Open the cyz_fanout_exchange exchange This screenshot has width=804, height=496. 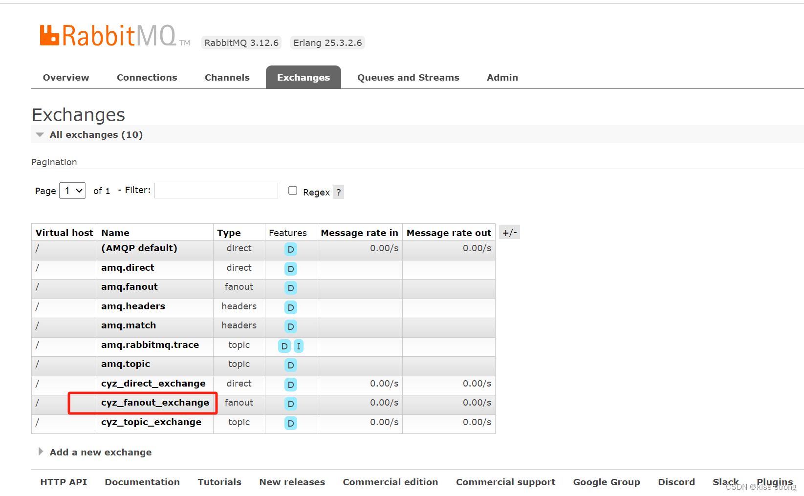(x=155, y=402)
